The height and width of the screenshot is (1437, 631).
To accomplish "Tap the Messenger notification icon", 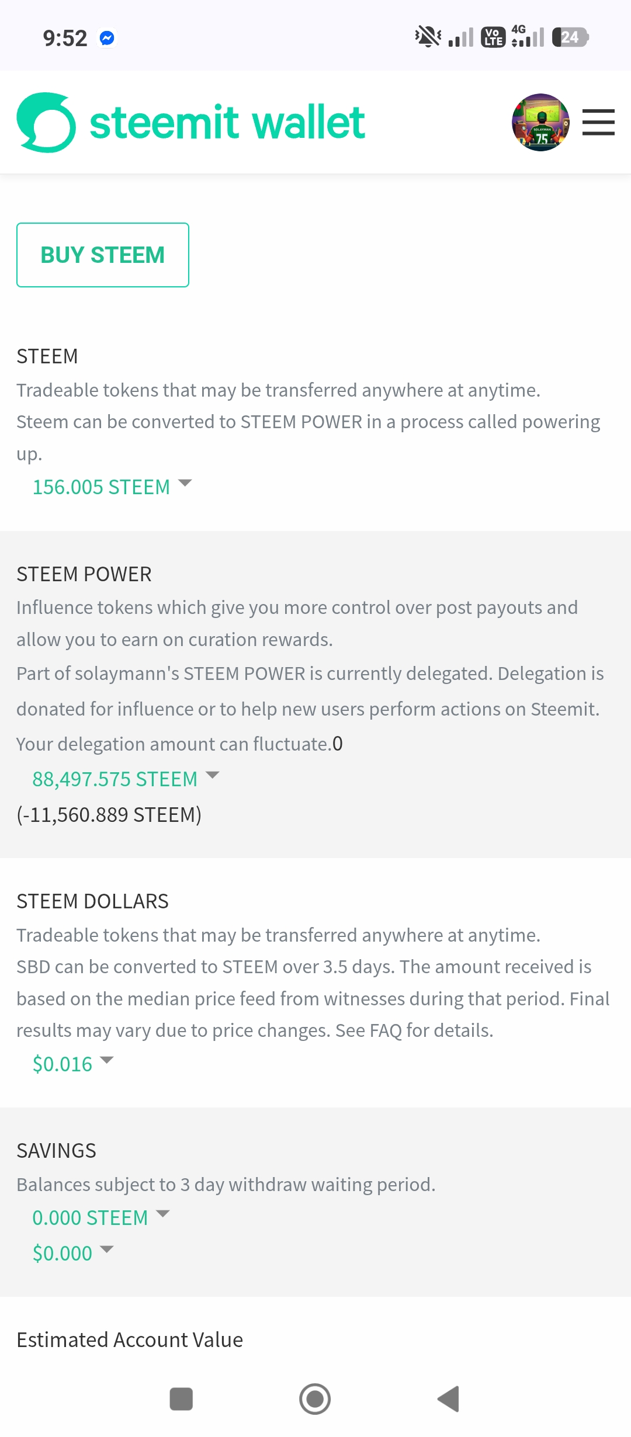I will click(107, 38).
